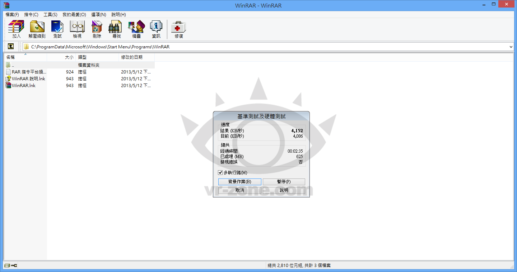Image resolution: width=517 pixels, height=272 pixels.
Task: Click the 檔案資料夾 type cell
Action: click(89, 65)
